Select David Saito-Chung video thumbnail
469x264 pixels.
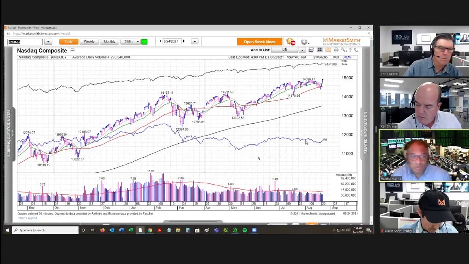424,208
